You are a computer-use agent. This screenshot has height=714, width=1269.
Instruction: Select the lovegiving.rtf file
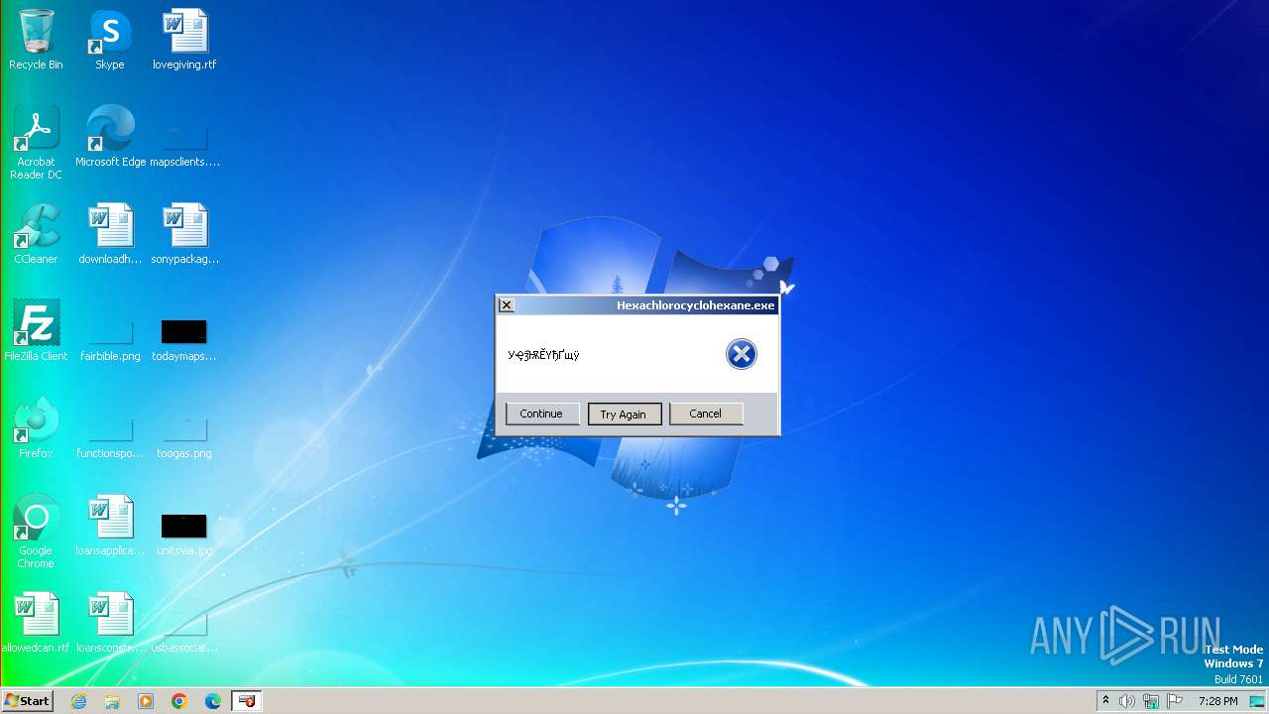(x=184, y=40)
